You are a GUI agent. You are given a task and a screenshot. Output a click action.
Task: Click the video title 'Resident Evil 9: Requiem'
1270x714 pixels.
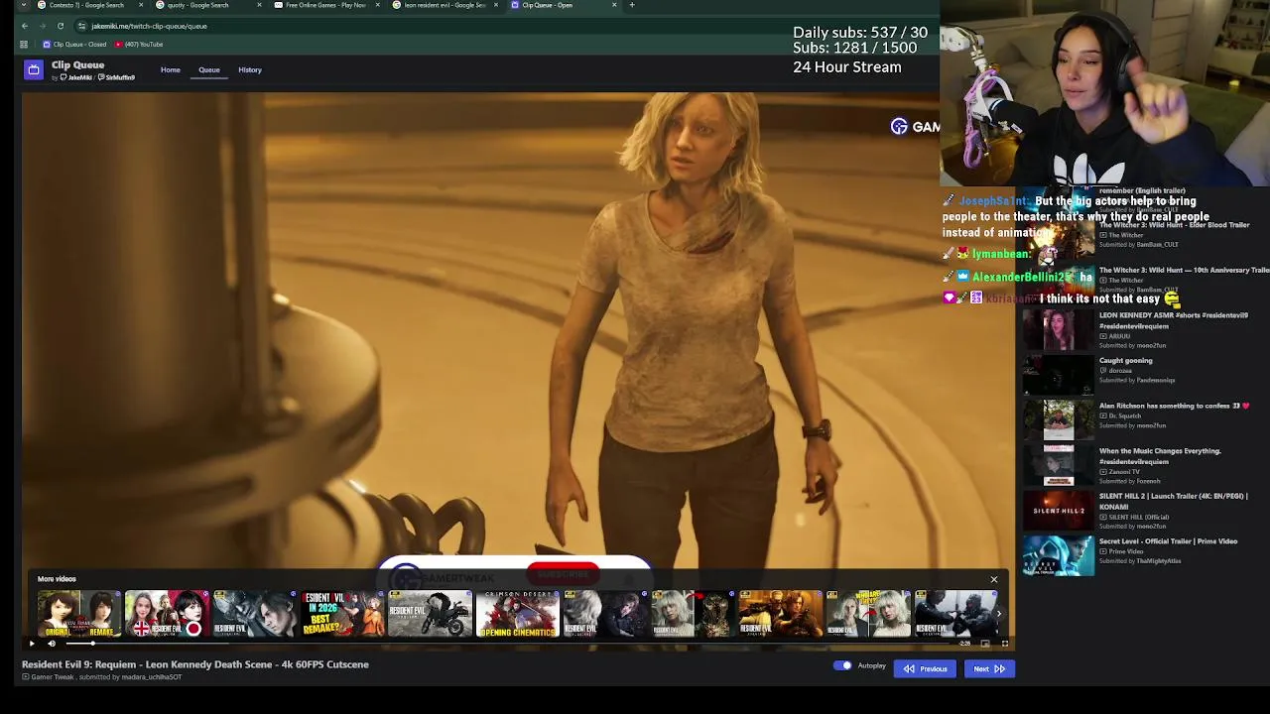point(195,664)
